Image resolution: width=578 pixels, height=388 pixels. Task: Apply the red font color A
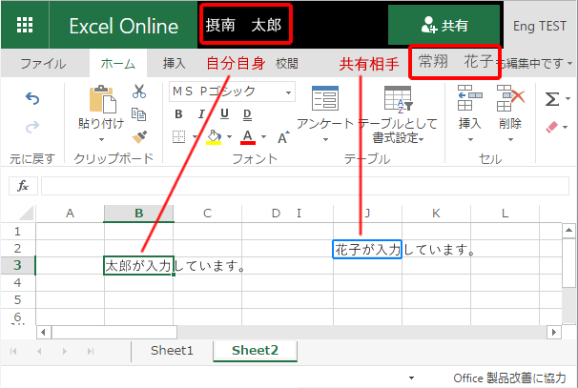click(x=248, y=136)
